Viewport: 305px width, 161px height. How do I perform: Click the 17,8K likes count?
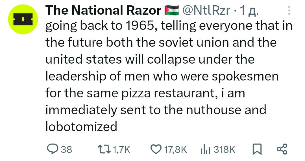point(175,149)
